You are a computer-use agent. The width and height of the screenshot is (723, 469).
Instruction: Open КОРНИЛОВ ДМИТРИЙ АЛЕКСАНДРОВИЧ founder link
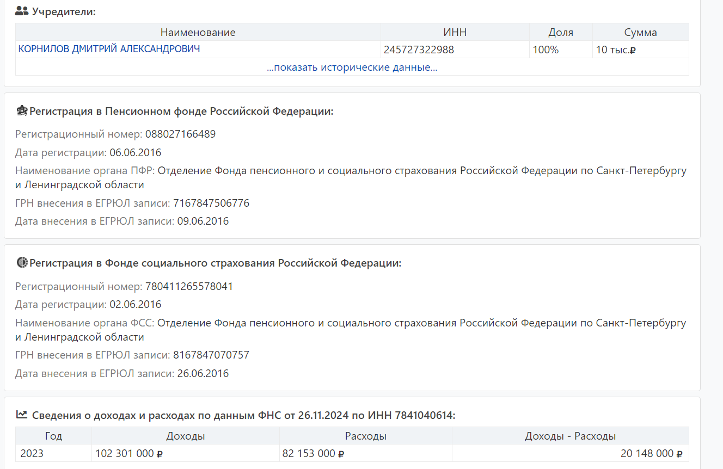[109, 49]
